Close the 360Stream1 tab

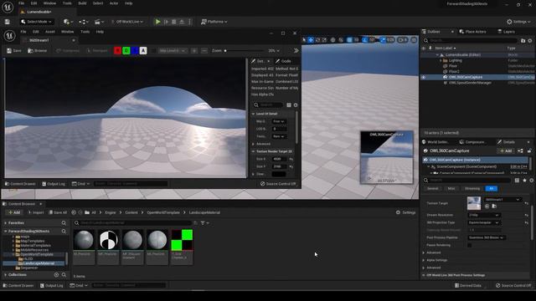pyautogui.click(x=74, y=40)
